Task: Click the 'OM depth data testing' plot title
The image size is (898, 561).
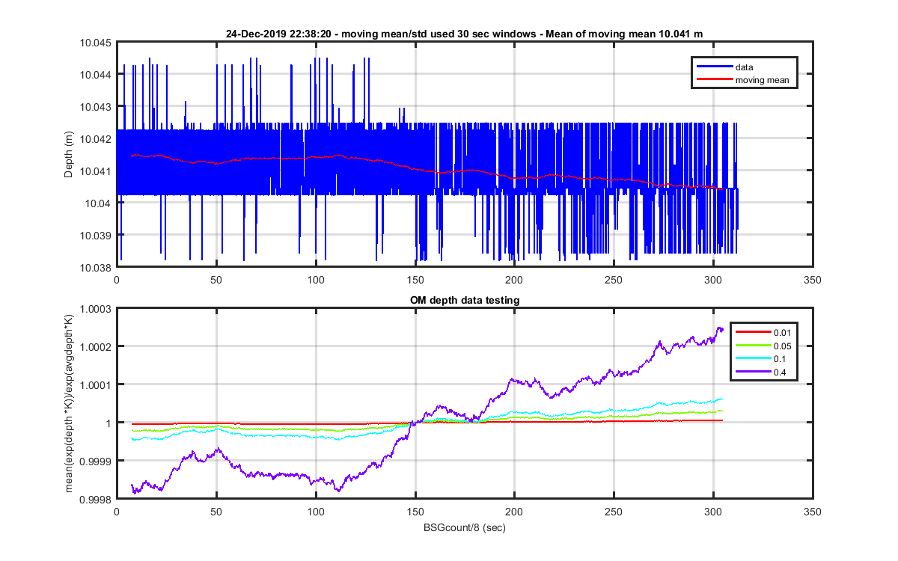Action: pos(464,300)
